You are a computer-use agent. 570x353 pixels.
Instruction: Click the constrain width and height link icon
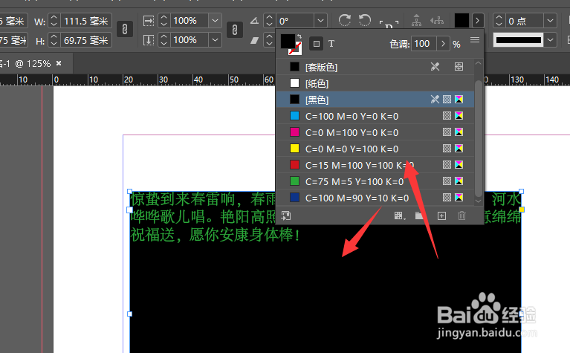125,30
